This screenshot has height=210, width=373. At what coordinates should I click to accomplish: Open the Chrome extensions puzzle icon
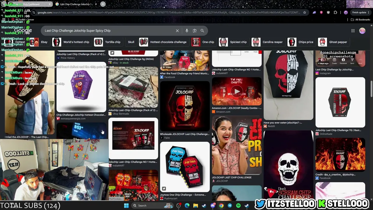335,13
